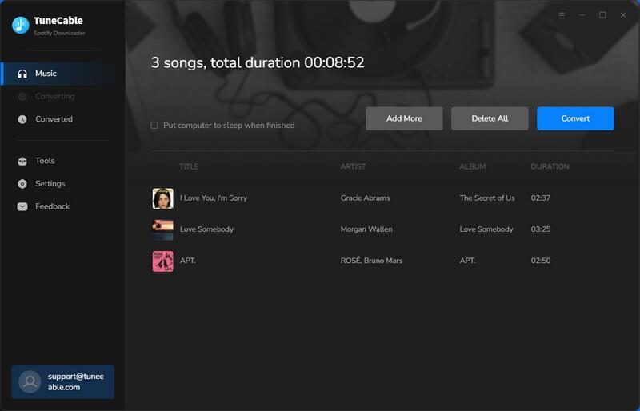The width and height of the screenshot is (640, 411).
Task: Click the Tools briefcase icon
Action: (22, 161)
